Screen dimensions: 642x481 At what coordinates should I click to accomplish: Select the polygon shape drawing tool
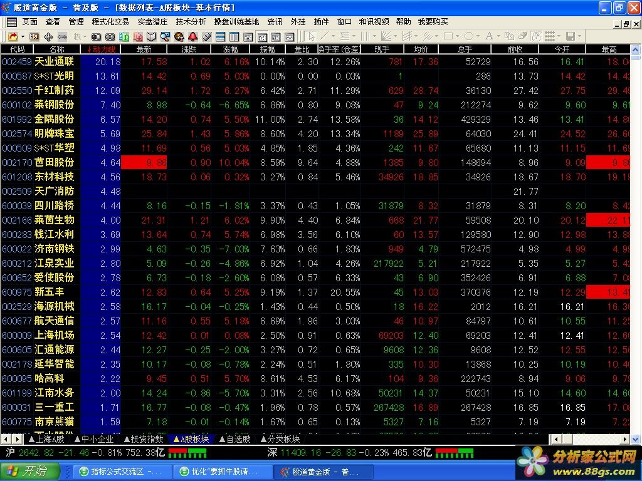469,36
